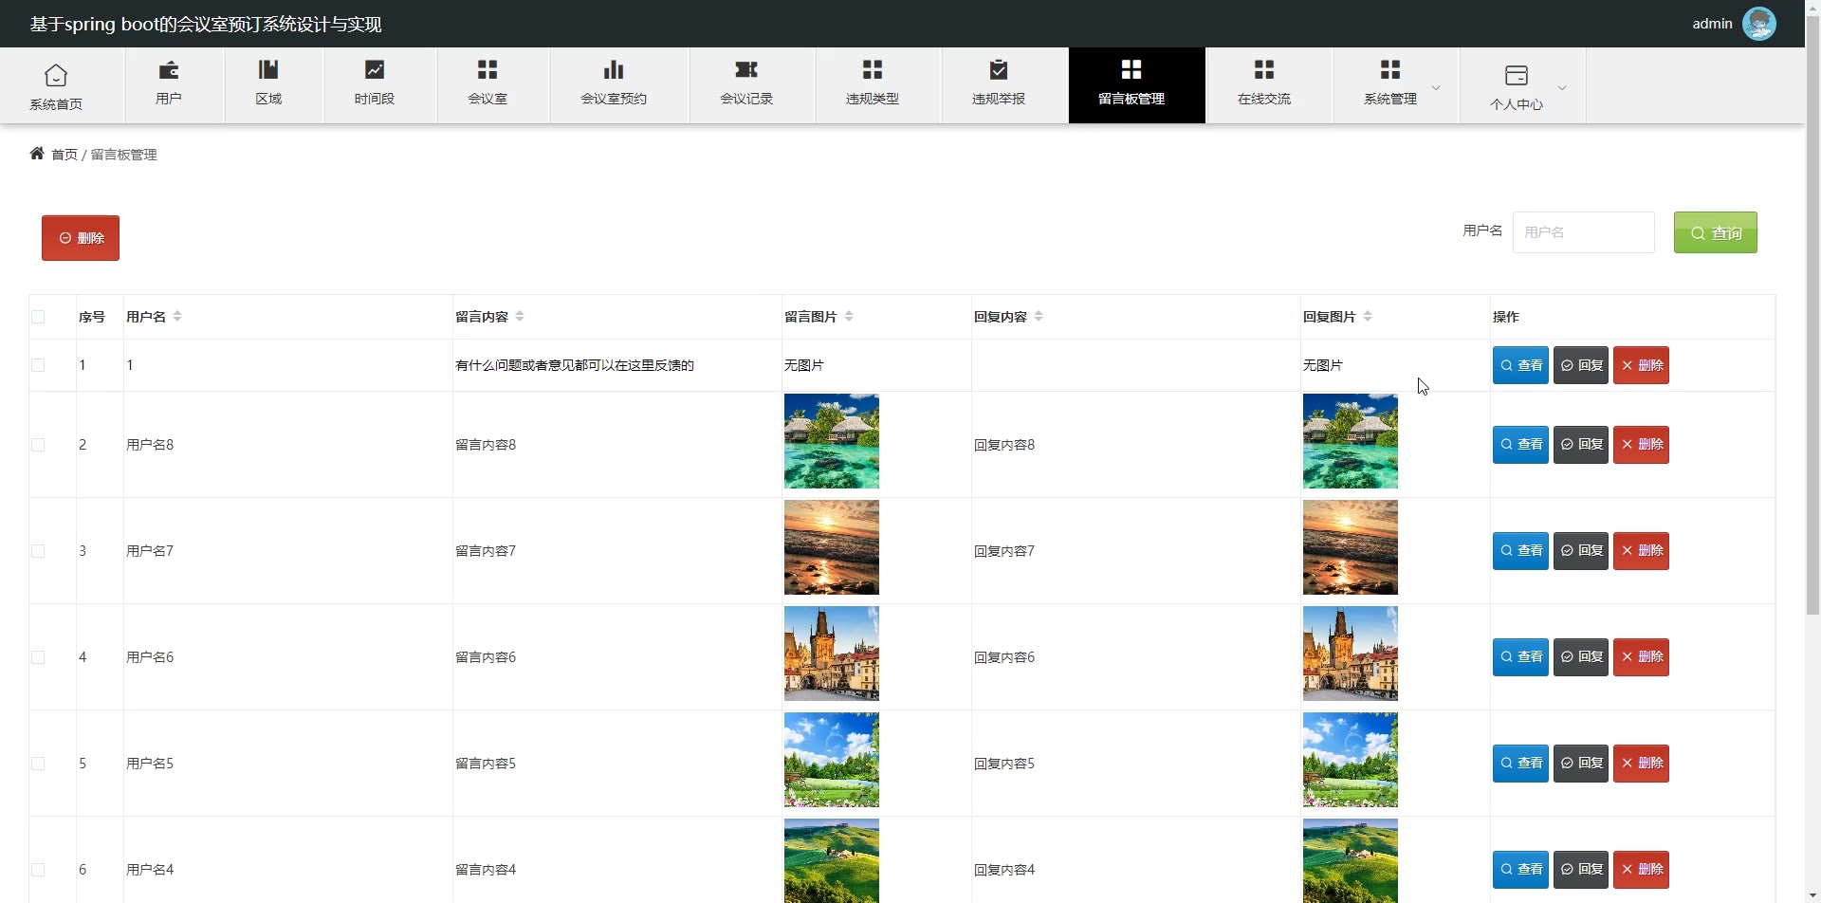Reply to the 用户名5 message

pyautogui.click(x=1581, y=764)
